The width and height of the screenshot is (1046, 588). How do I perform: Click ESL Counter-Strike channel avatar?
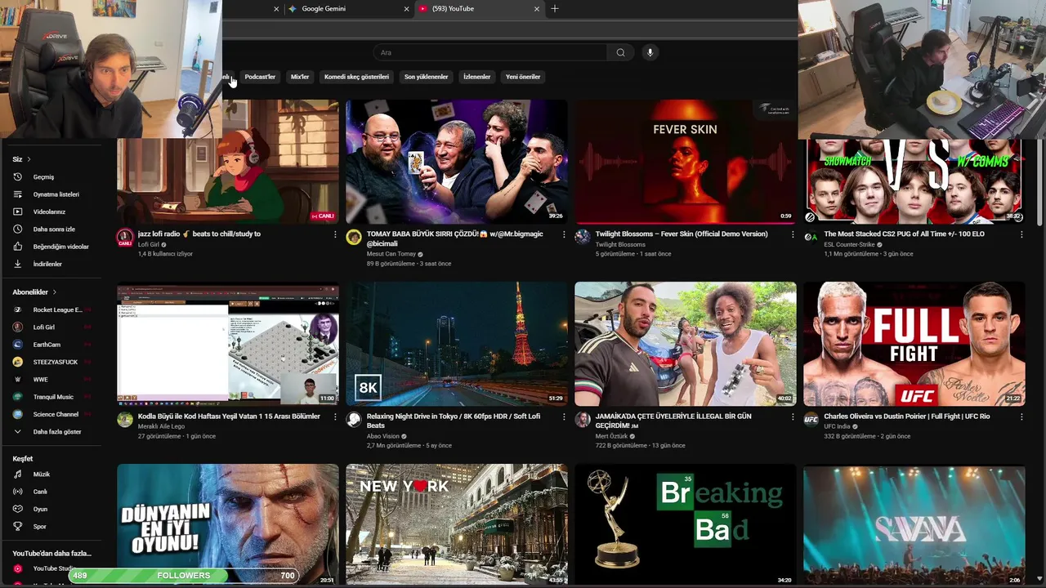click(811, 238)
